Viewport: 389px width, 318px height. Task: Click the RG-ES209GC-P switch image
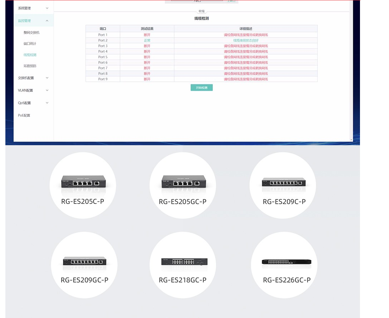click(x=85, y=261)
